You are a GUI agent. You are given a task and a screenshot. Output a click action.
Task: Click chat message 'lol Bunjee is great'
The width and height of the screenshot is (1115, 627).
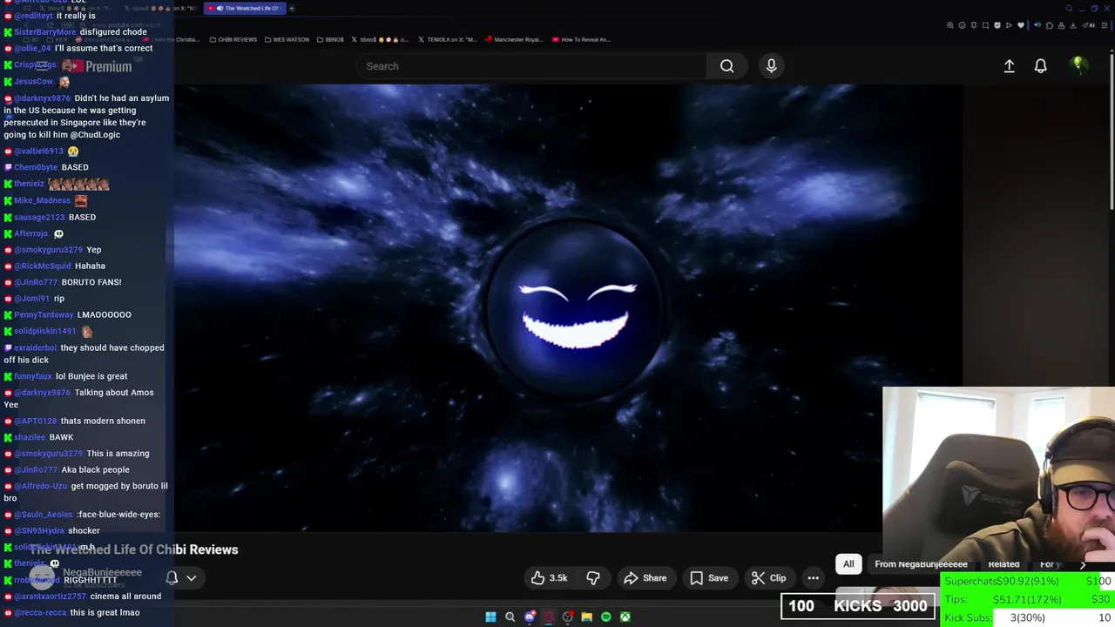point(91,376)
